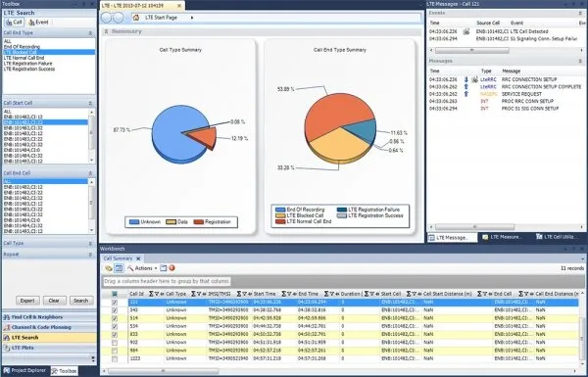Click the End Of Recording legend swatch
Screen dimensions: 588x377
(280, 210)
